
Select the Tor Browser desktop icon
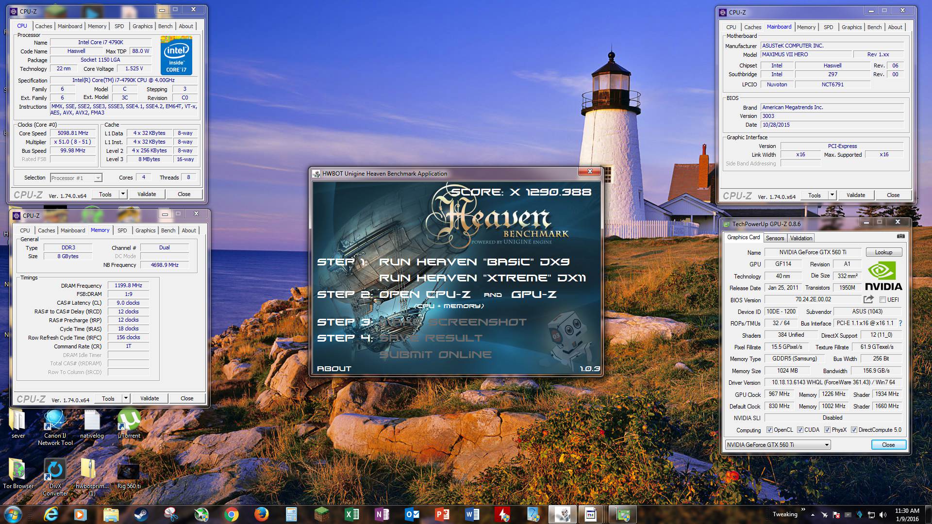pyautogui.click(x=18, y=473)
